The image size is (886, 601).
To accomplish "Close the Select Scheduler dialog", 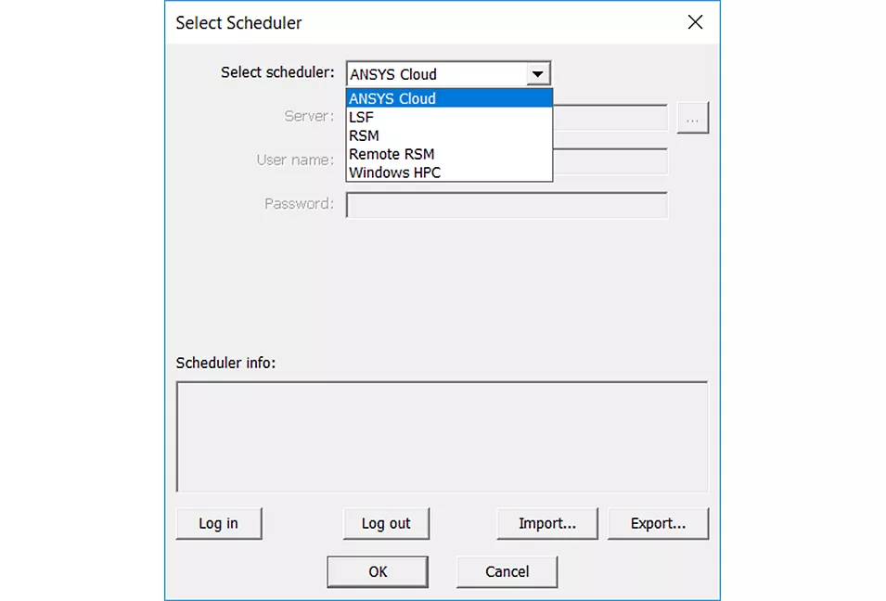I will [x=695, y=22].
